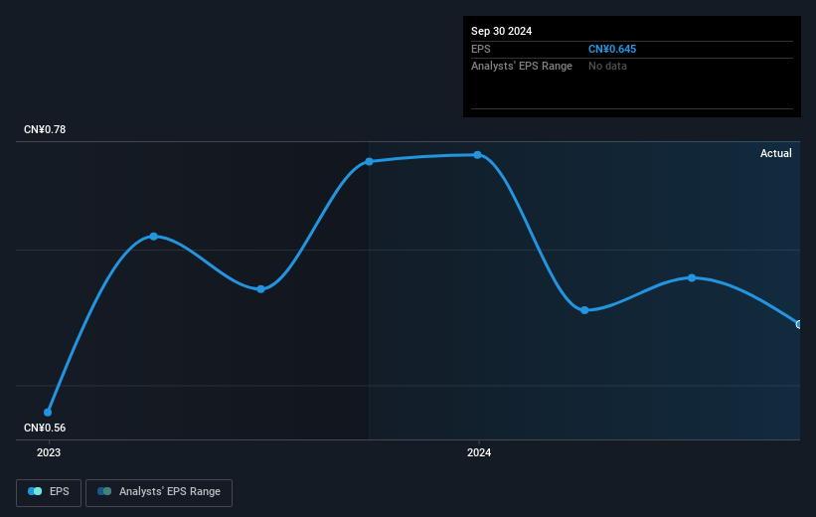Click the 2023 x-axis label

click(49, 452)
